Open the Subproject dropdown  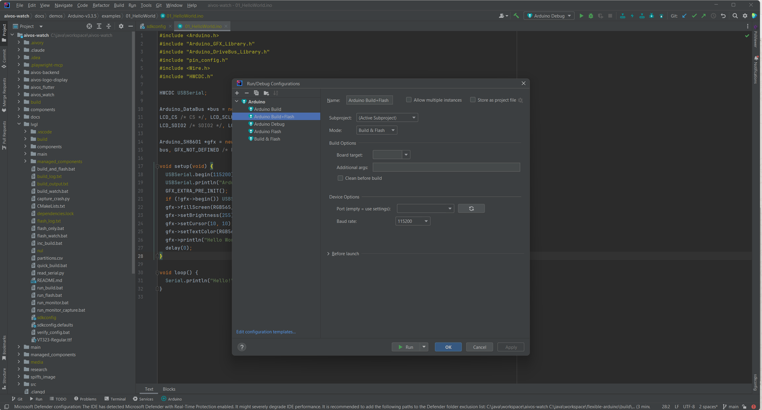point(387,118)
